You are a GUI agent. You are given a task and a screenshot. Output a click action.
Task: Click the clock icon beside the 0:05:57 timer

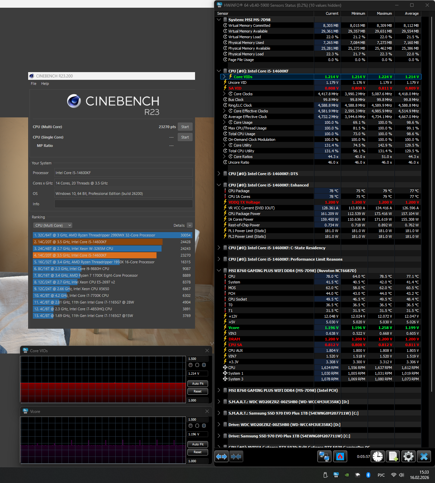point(378,457)
